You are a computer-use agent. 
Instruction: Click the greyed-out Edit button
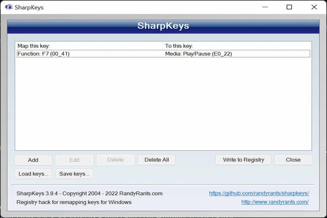click(74, 160)
